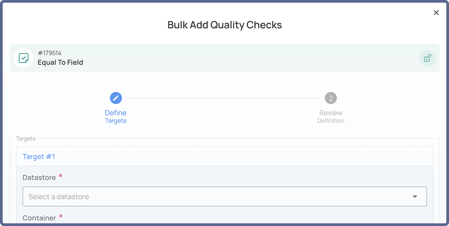Click the Container field label

[x=39, y=218]
